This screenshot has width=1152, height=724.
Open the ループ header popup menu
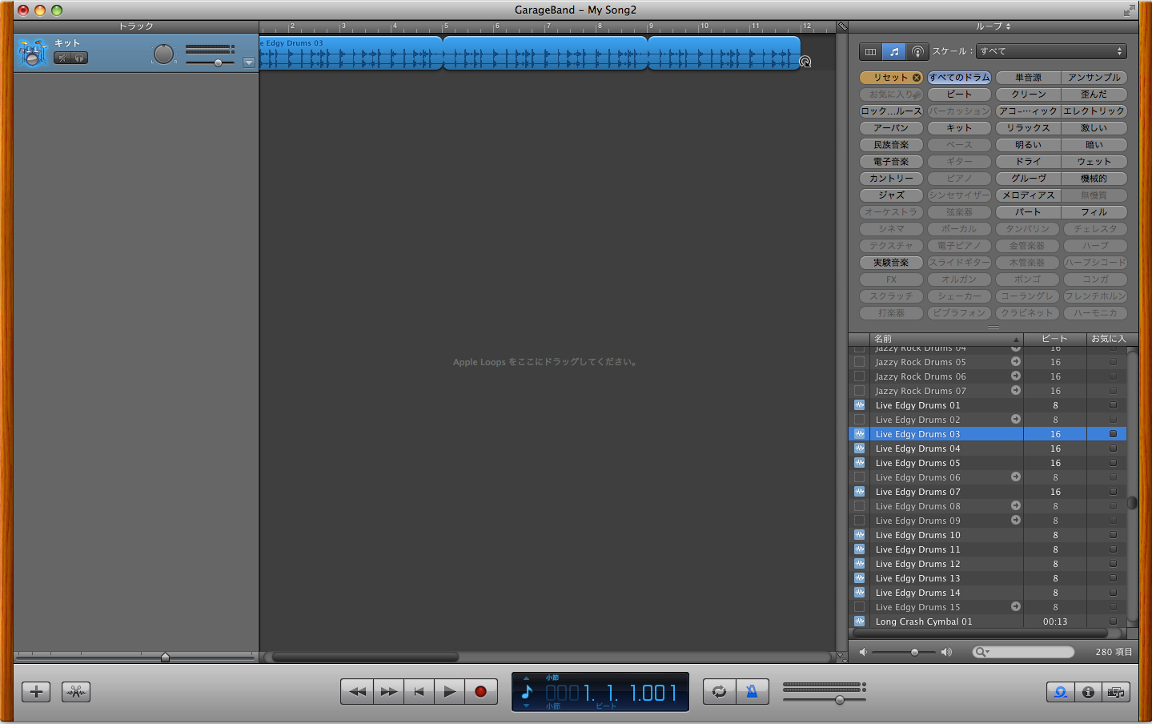pyautogui.click(x=993, y=26)
